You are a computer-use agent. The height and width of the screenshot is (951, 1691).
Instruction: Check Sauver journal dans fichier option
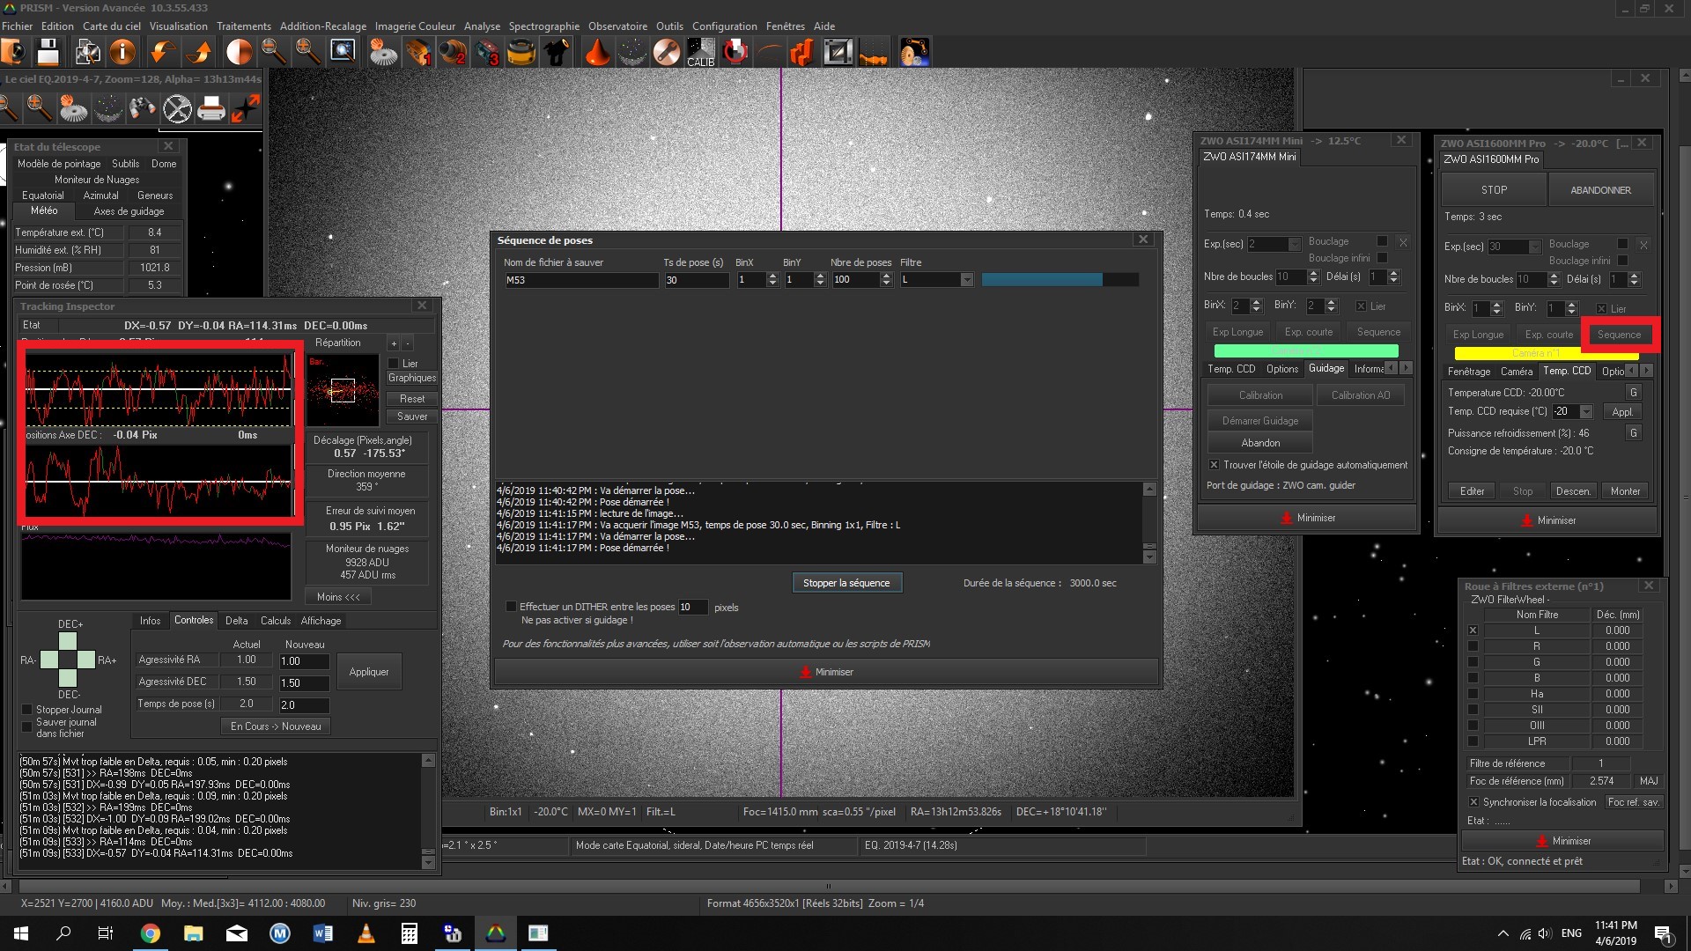point(26,726)
